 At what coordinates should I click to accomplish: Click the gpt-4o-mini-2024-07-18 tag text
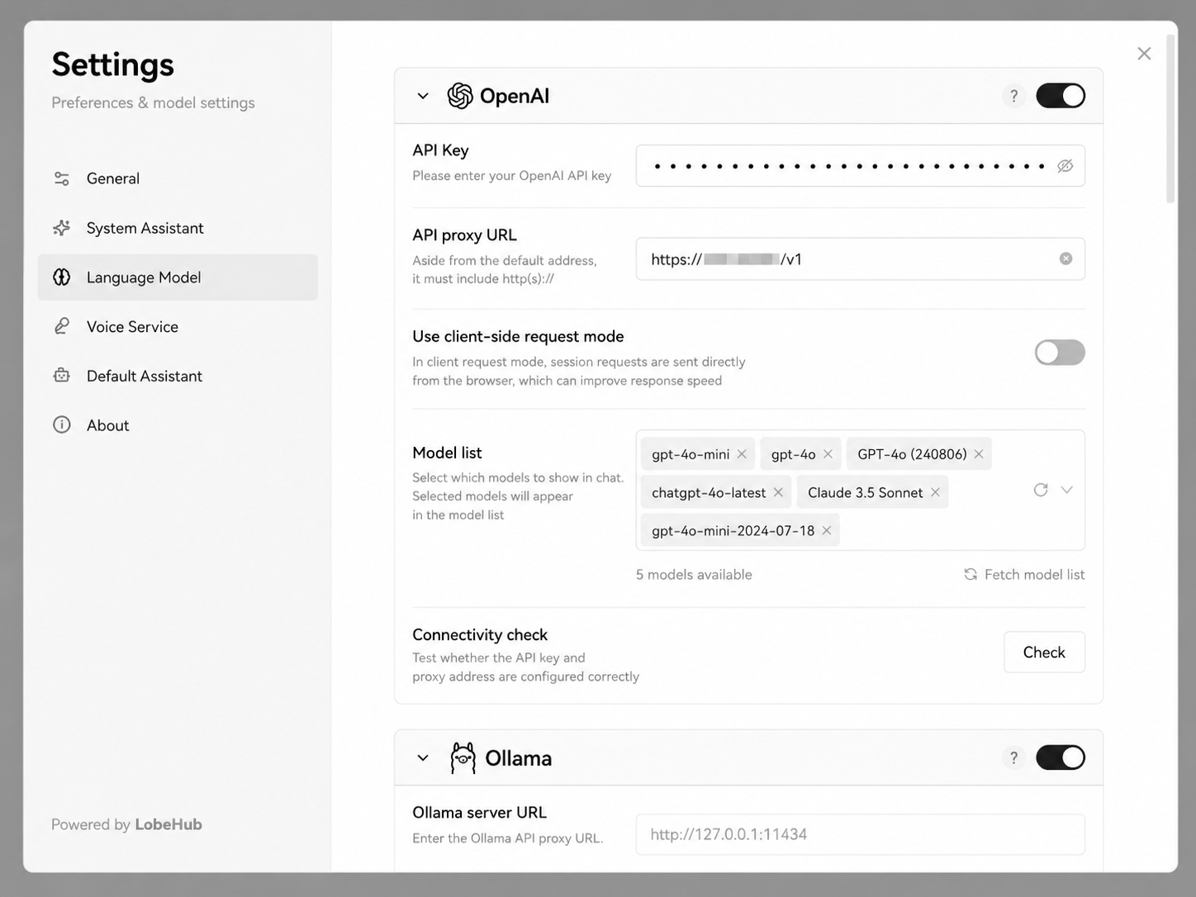[x=733, y=530]
